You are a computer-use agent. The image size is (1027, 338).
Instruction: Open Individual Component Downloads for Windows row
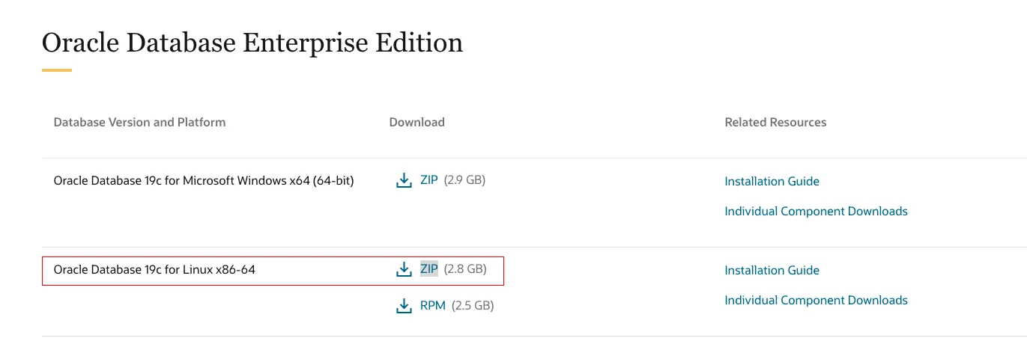tap(816, 211)
